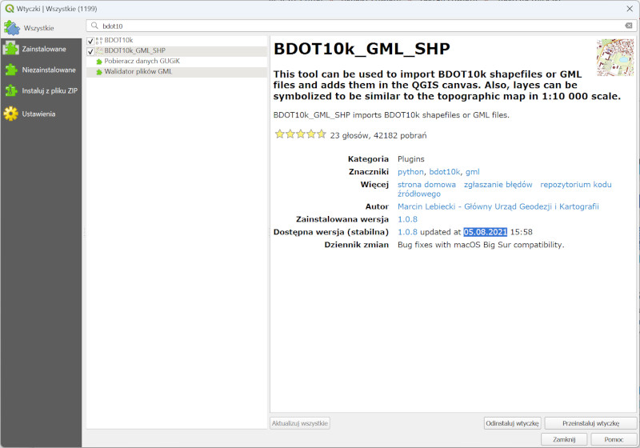Click the five-star rating stars
640x448 pixels.
click(x=301, y=134)
